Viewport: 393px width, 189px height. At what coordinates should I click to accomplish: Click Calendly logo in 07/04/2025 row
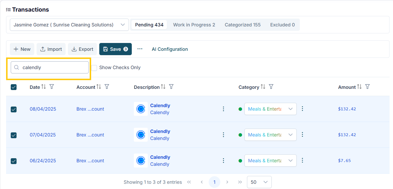click(x=141, y=135)
